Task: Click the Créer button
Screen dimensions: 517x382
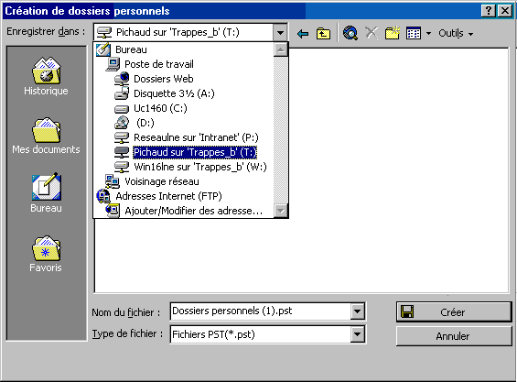Action: [x=454, y=312]
